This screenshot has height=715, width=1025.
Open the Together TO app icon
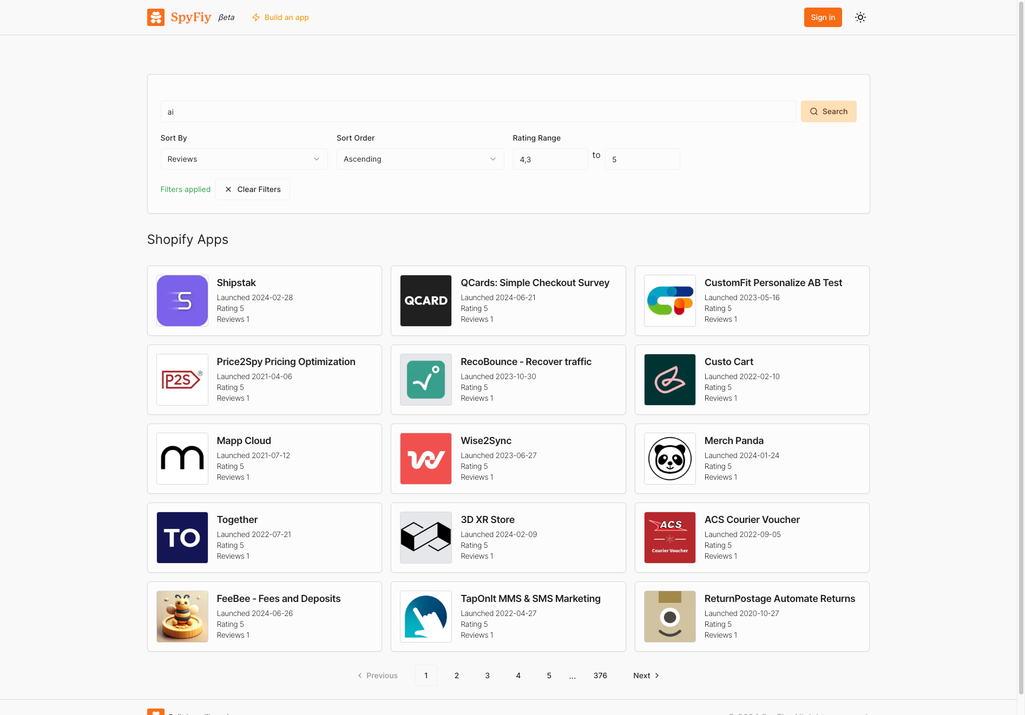(x=182, y=538)
